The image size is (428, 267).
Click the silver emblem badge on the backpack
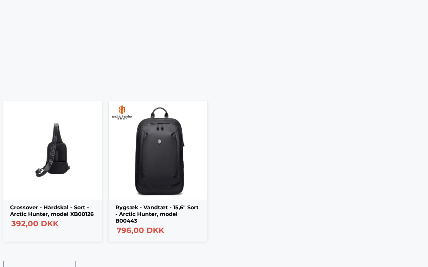pyautogui.click(x=159, y=142)
